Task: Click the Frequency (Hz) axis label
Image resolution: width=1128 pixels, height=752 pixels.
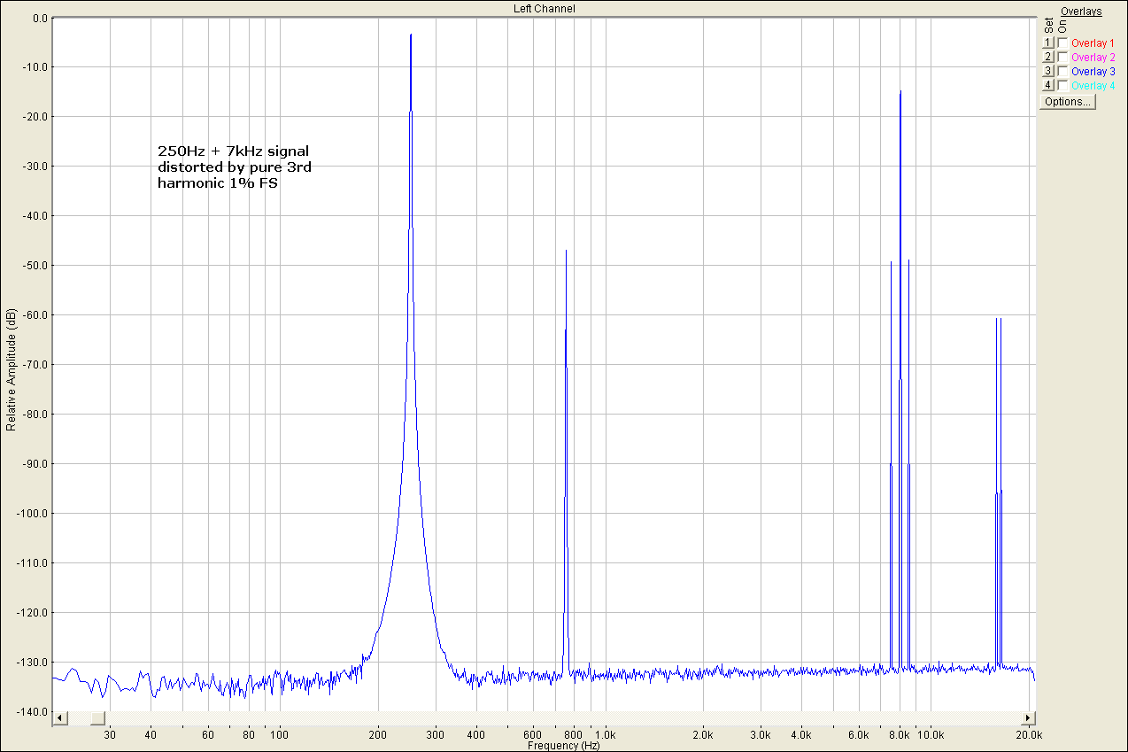Action: click(564, 746)
